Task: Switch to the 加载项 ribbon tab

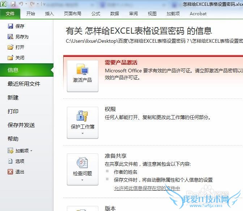Action: pos(173,14)
